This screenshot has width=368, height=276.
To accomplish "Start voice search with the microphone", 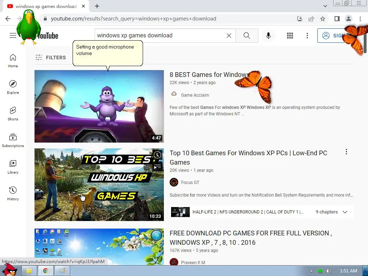I will pyautogui.click(x=268, y=36).
